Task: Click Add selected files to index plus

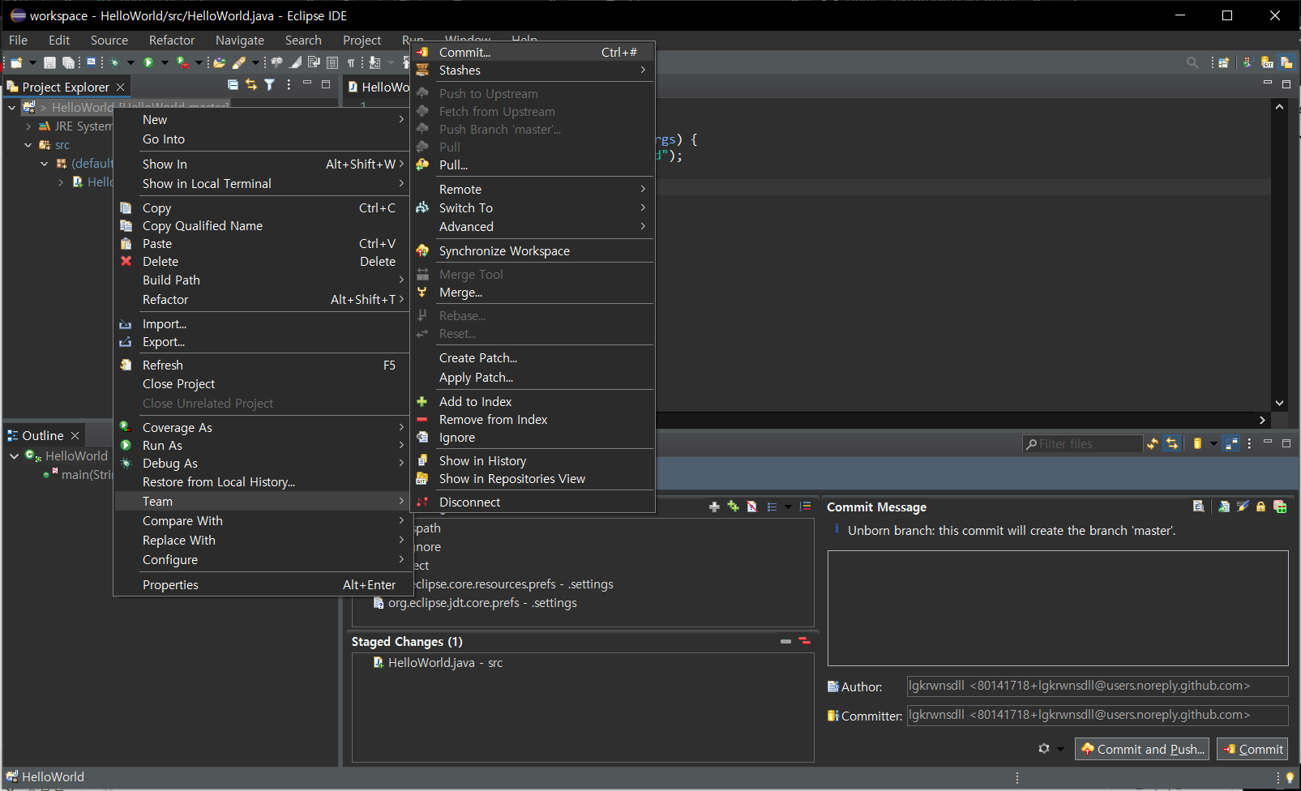Action: tap(714, 507)
